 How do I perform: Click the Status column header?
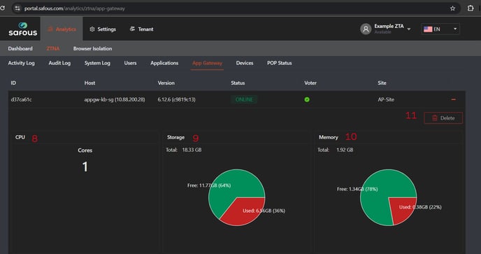click(238, 83)
